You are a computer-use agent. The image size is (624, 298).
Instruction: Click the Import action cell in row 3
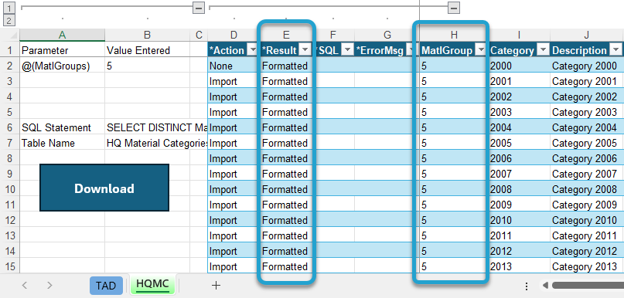pos(234,82)
